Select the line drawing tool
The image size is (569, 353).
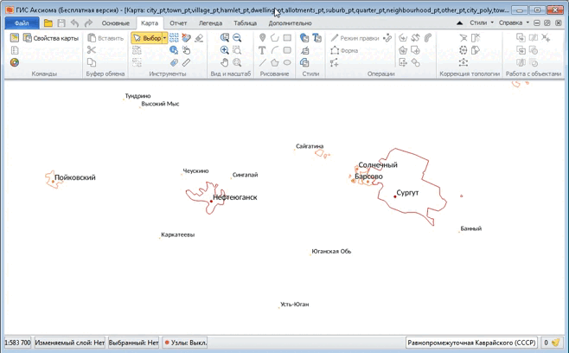click(x=262, y=62)
